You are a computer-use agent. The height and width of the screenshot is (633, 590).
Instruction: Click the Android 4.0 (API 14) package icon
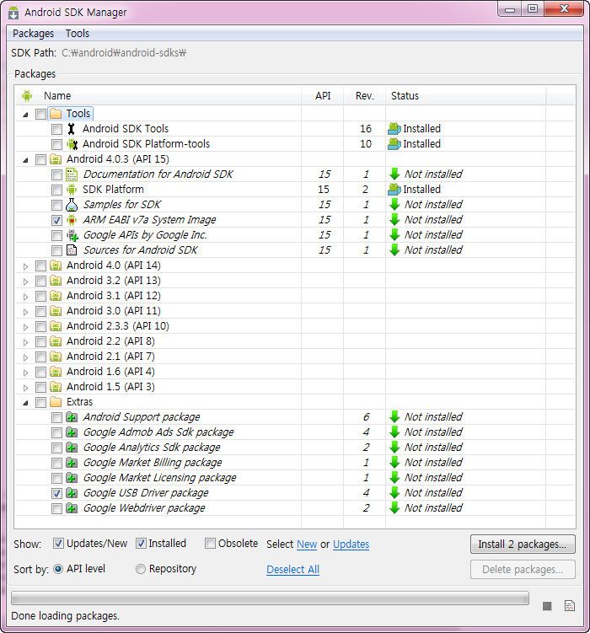[x=56, y=266]
